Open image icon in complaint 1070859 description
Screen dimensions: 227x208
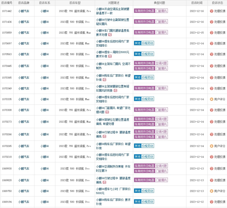[110, 35]
